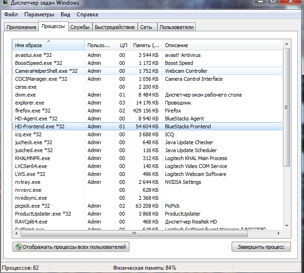Select the LVCSer64.exe process
The image size is (304, 273).
tap(148, 166)
